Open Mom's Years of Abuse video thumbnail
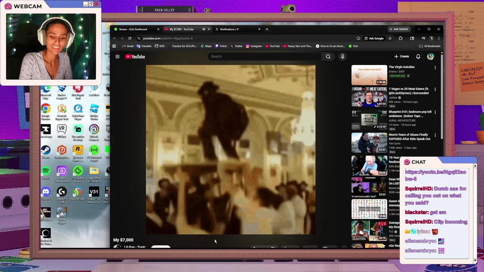 tap(369, 142)
